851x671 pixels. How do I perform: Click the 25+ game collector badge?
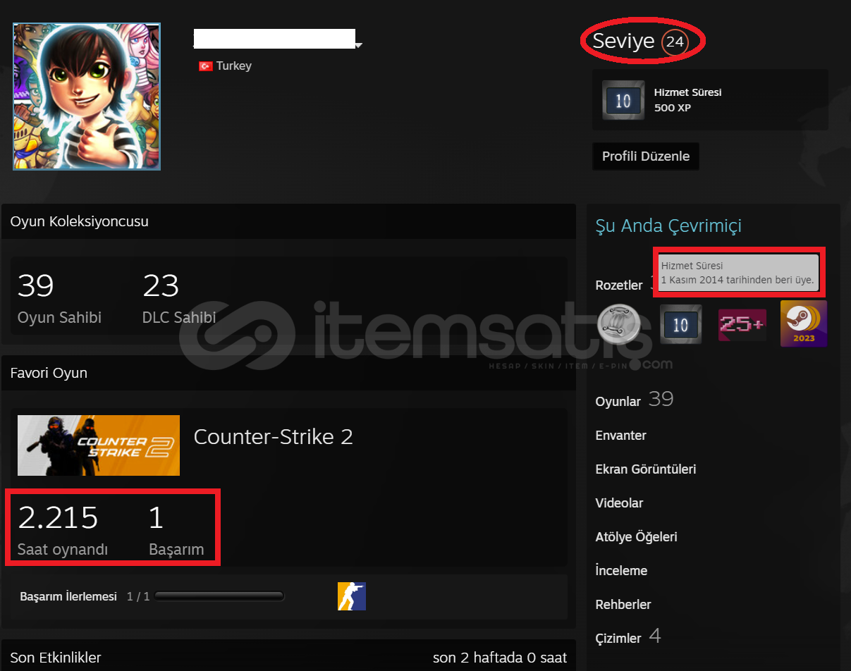coord(742,325)
